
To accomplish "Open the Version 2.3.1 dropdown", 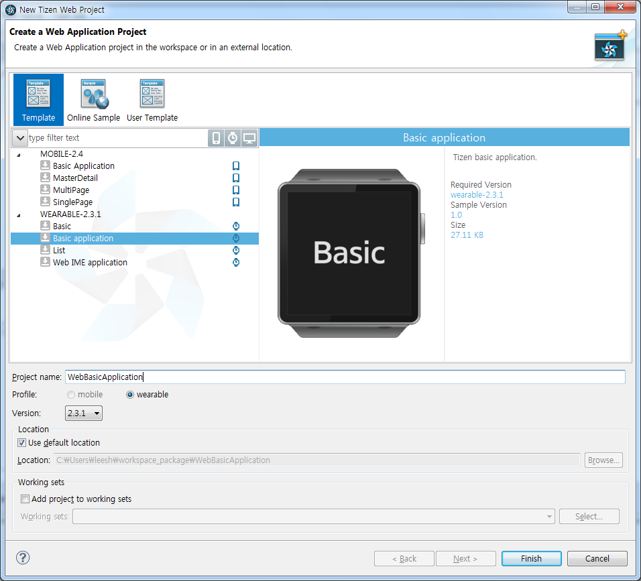I will click(84, 413).
